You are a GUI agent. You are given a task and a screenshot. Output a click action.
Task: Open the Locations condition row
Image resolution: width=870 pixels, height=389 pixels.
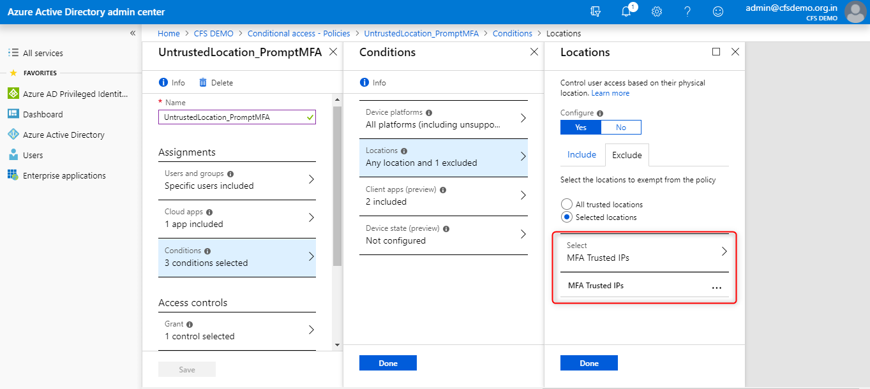click(x=444, y=157)
